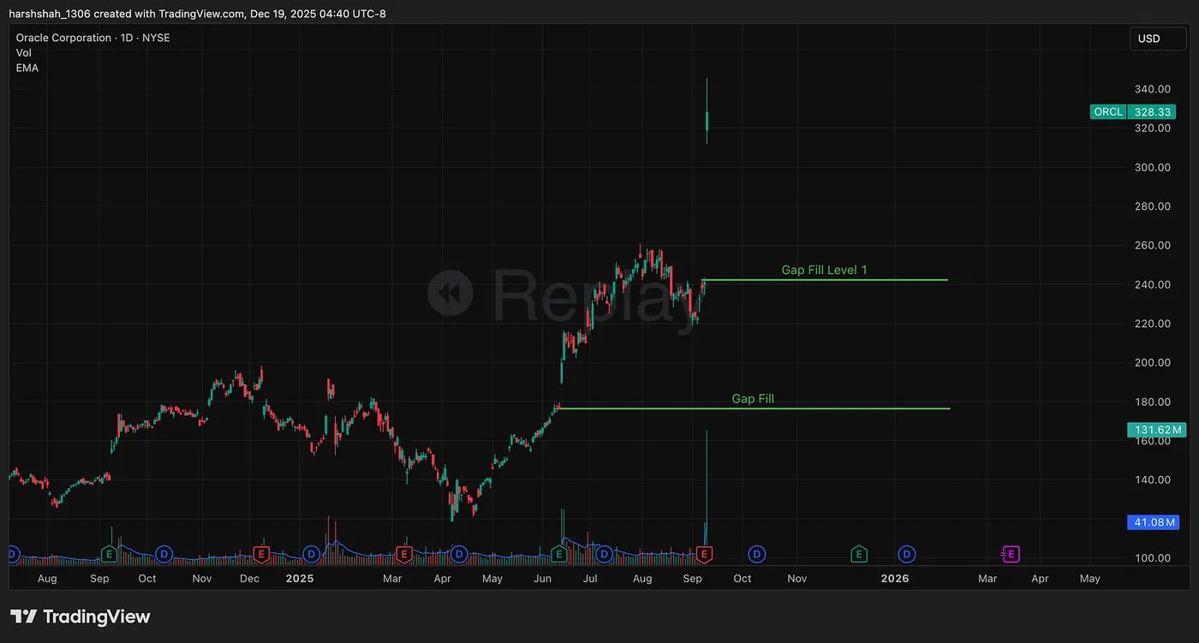Click the October 2025 dividend marker
Viewport: 1199px width, 643px height.
(757, 555)
